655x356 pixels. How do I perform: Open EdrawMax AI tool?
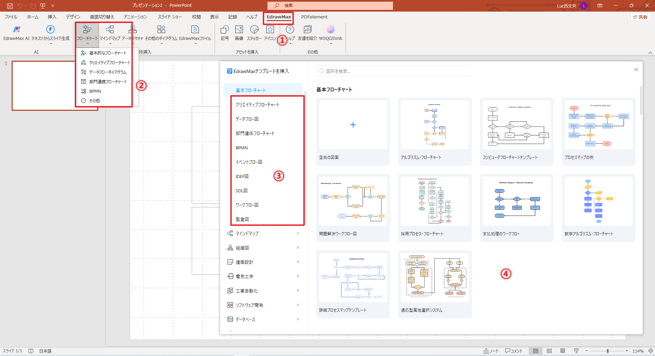16,33
